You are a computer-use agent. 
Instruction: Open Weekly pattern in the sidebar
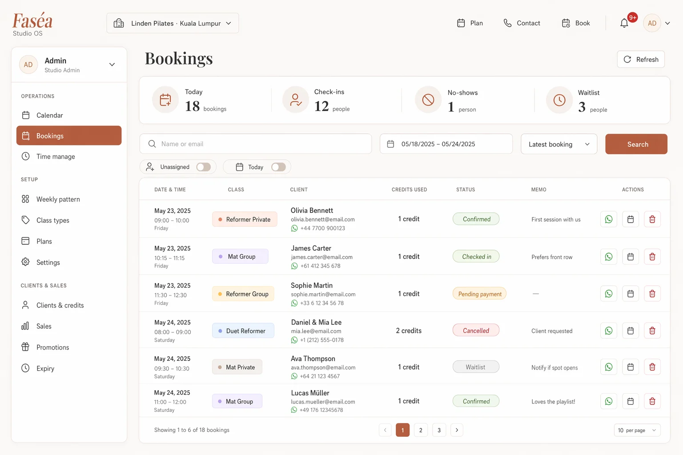coord(69,199)
